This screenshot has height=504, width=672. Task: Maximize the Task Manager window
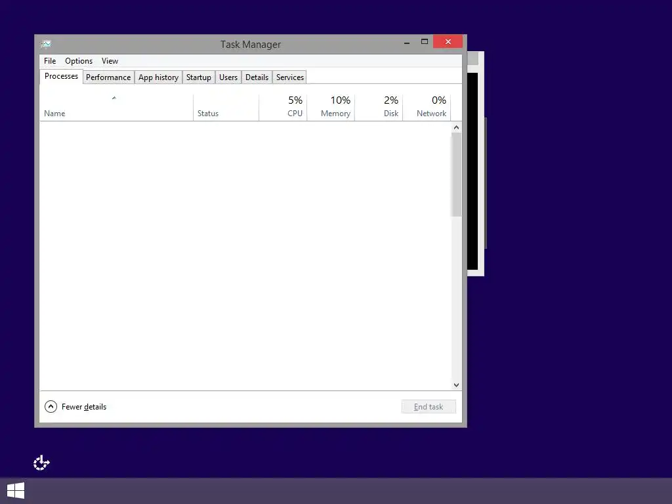tap(425, 41)
